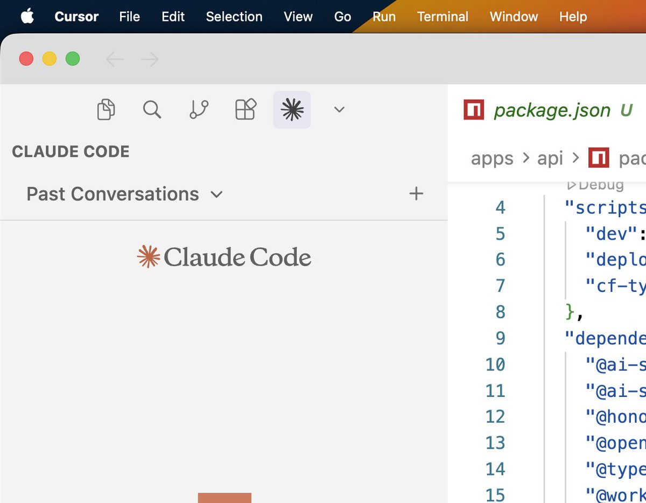Open the Edit menu
Screen dimensions: 646x503
coord(173,17)
